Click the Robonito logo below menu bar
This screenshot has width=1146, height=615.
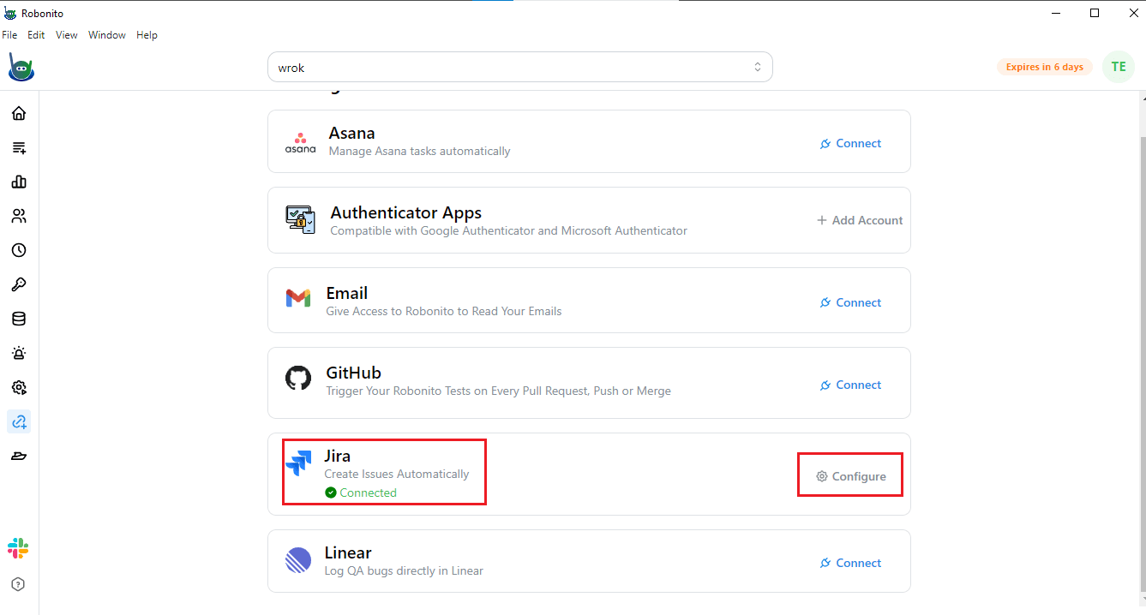click(x=21, y=67)
